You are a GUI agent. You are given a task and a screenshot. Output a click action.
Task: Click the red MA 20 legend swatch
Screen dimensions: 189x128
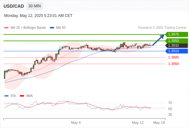coord(6,28)
